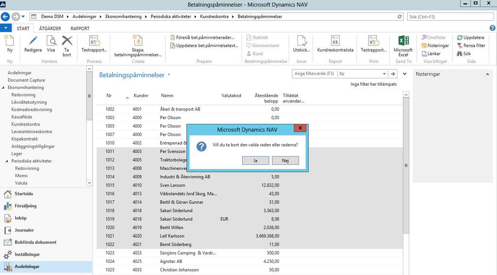Select the Avdelningar navigation button
This screenshot has width=497, height=275.
pyautogui.click(x=46, y=266)
